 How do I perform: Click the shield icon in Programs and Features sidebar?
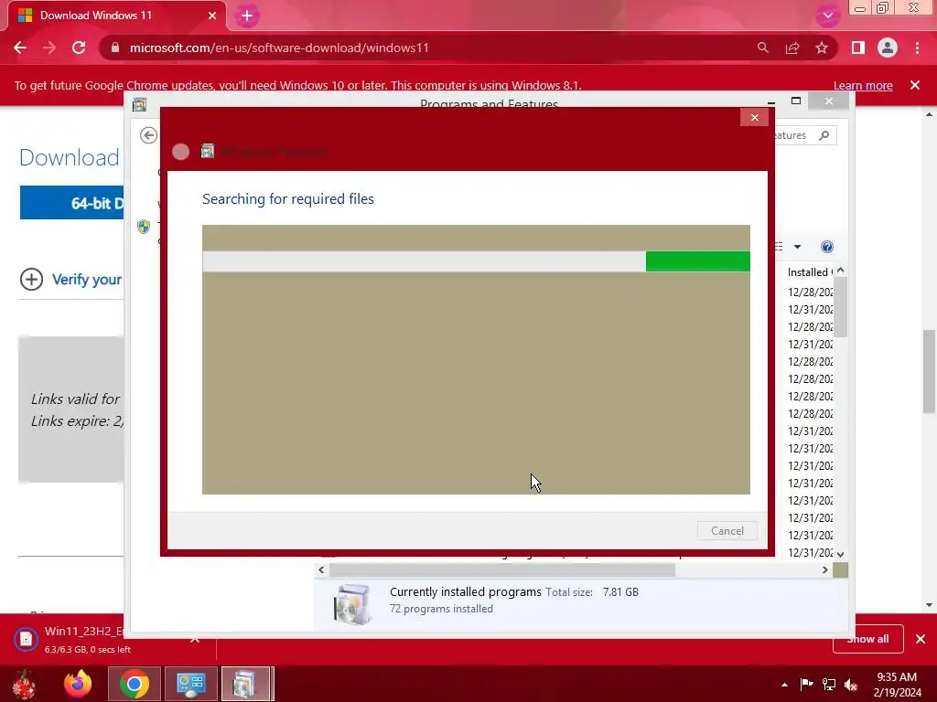(x=144, y=227)
